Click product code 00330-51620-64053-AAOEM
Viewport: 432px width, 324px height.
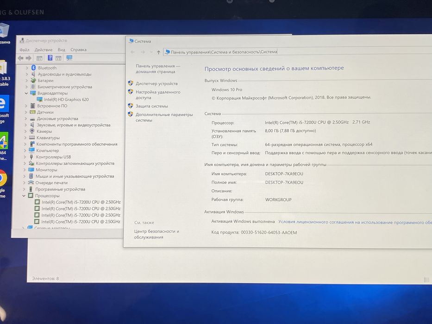[x=269, y=232]
